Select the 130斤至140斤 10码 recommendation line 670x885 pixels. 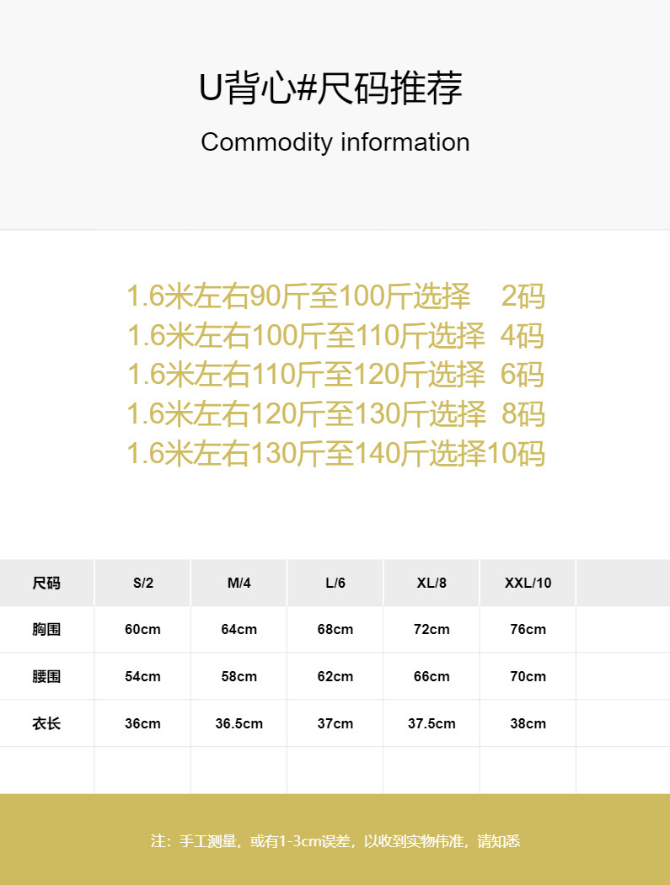(335, 454)
